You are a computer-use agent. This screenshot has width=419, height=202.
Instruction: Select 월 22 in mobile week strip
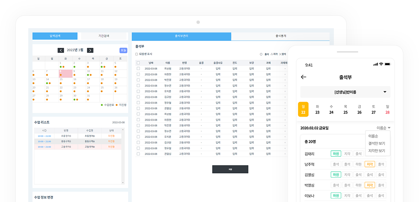click(303, 109)
